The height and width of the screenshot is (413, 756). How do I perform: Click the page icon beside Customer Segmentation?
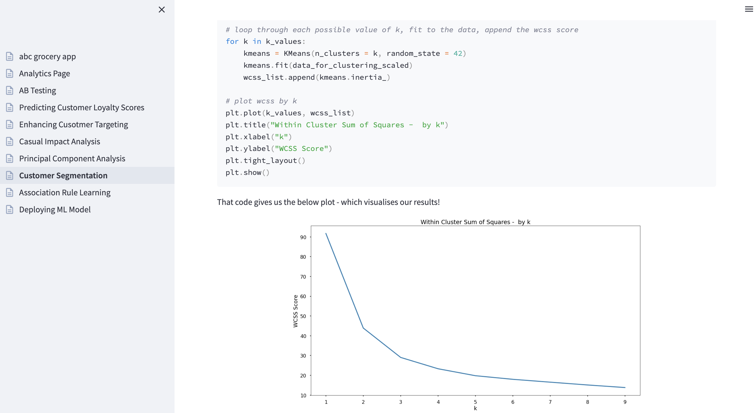(10, 175)
